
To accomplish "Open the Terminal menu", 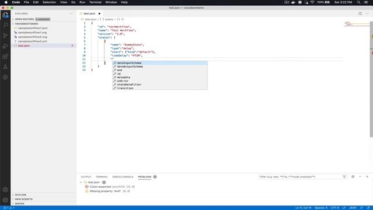I will click(95, 2).
